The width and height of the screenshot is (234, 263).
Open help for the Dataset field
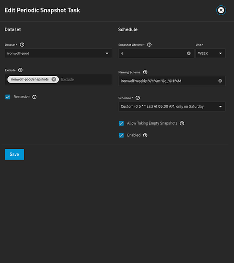click(22, 45)
